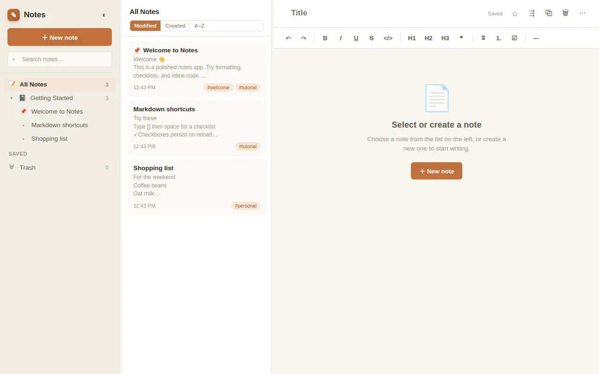Click the undo arrow in the toolbar
Viewport: 599px width, 374px height.
point(288,38)
